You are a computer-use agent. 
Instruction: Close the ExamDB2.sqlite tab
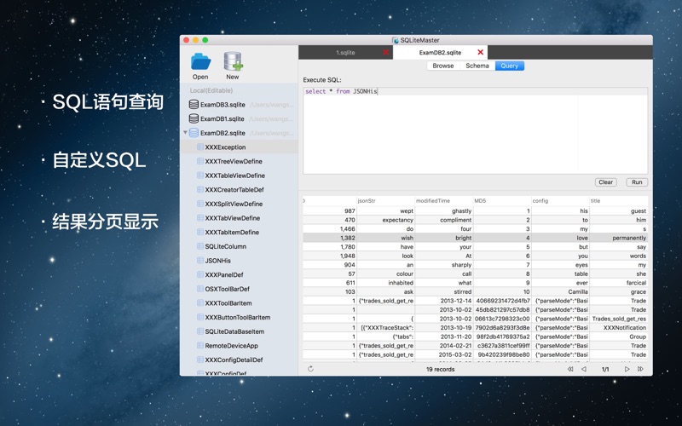click(x=480, y=52)
